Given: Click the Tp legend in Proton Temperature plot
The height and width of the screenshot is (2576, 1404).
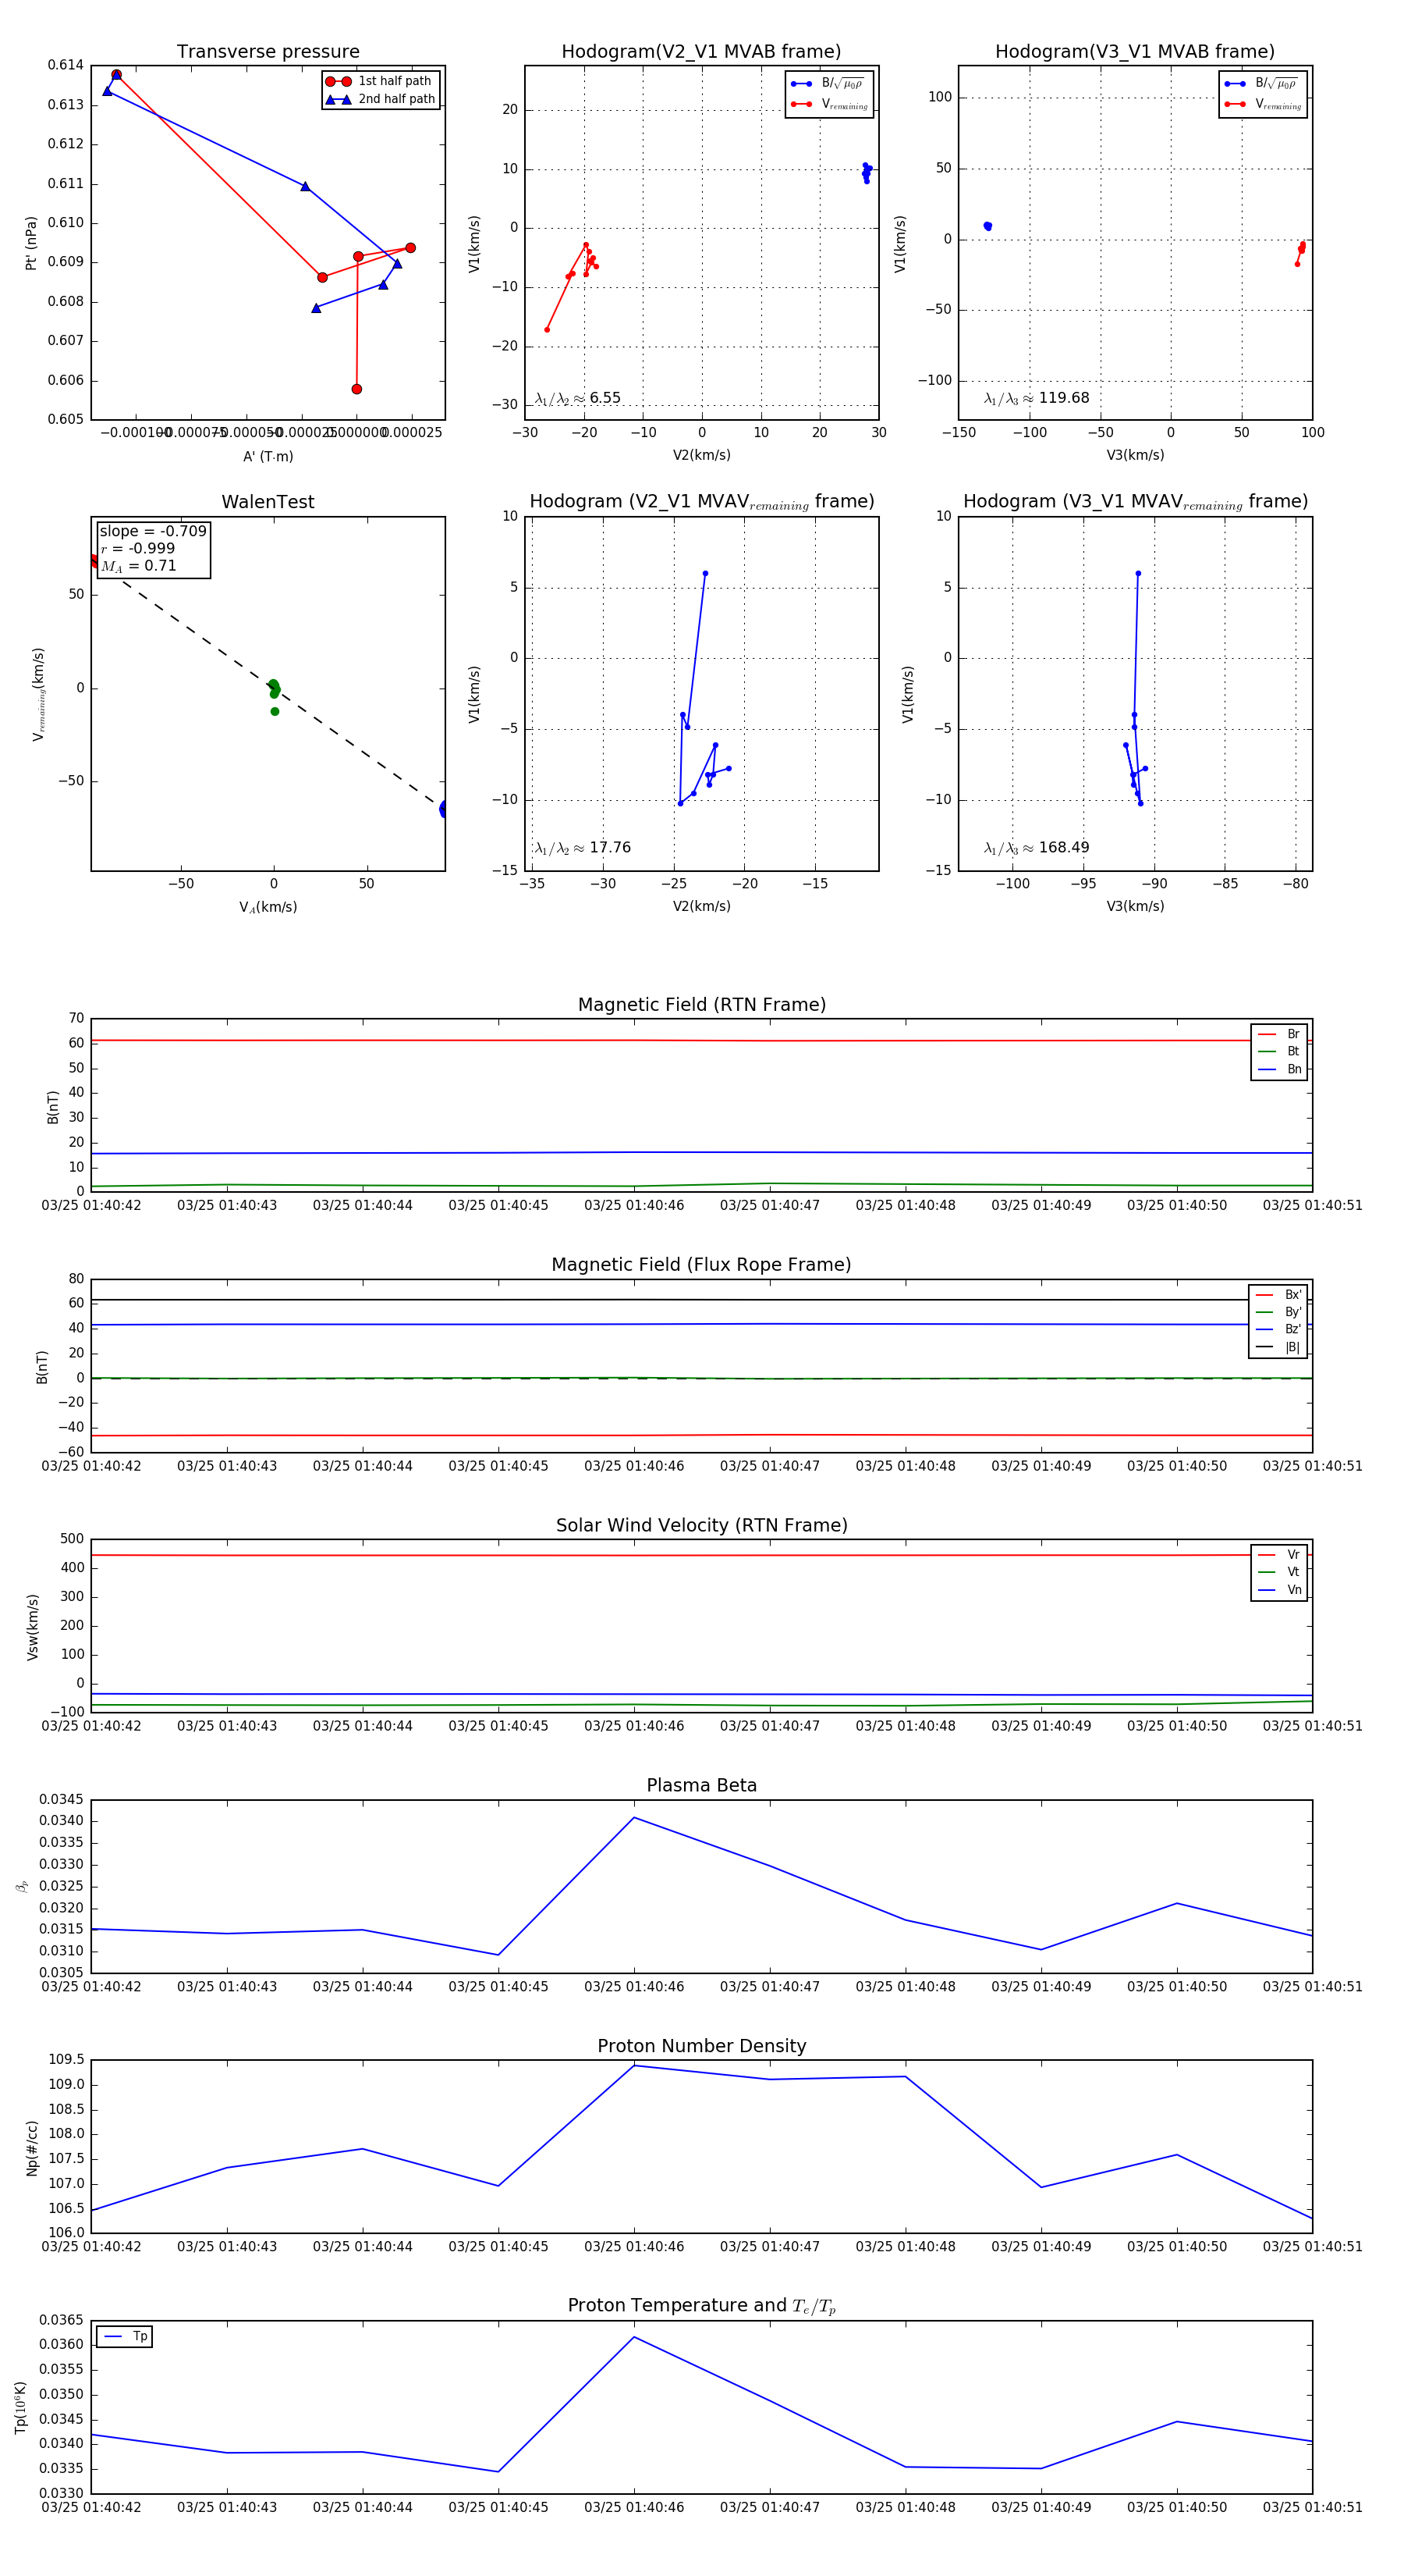Looking at the screenshot, I should (125, 2336).
